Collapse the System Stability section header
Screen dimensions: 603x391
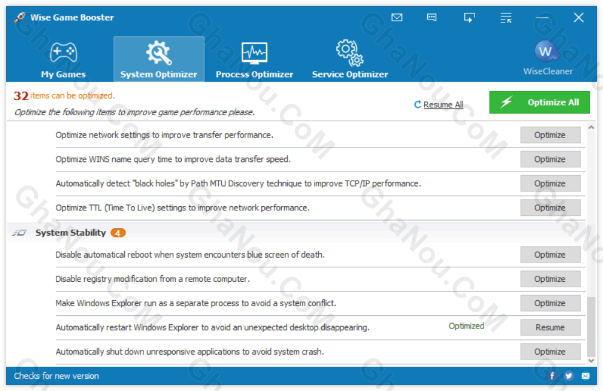[296, 232]
